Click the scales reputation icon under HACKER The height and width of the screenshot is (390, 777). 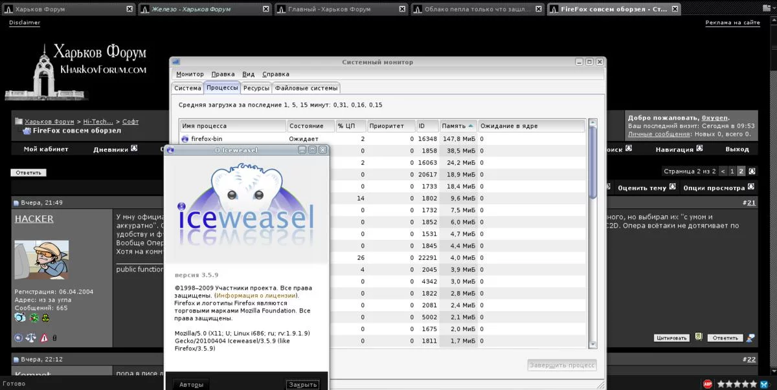[x=31, y=338]
